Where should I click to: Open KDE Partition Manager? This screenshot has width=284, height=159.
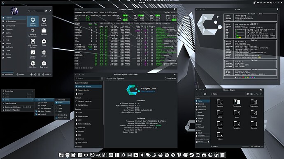(33, 43)
